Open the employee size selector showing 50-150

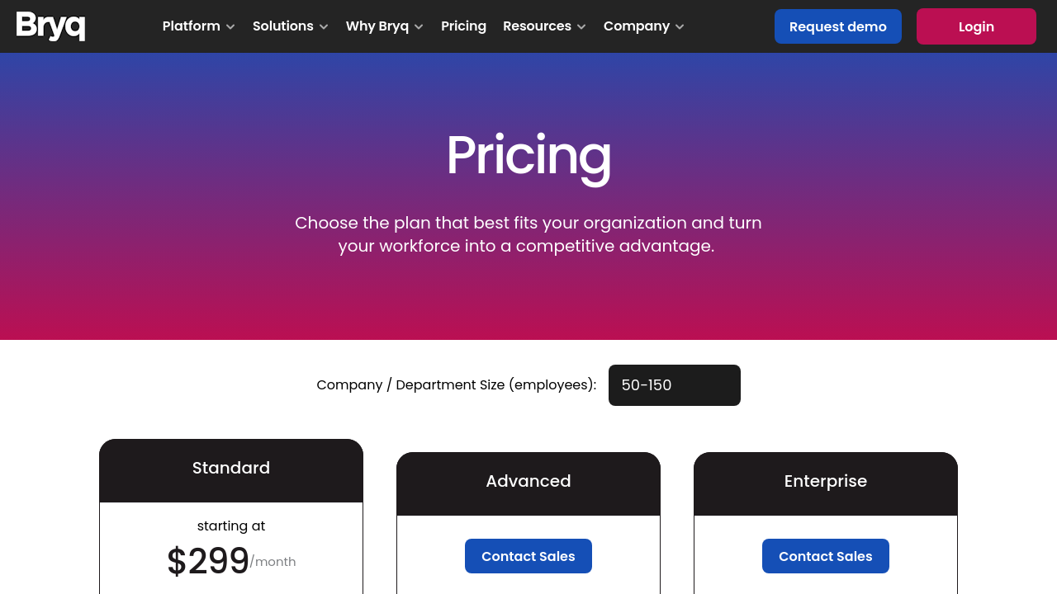674,385
